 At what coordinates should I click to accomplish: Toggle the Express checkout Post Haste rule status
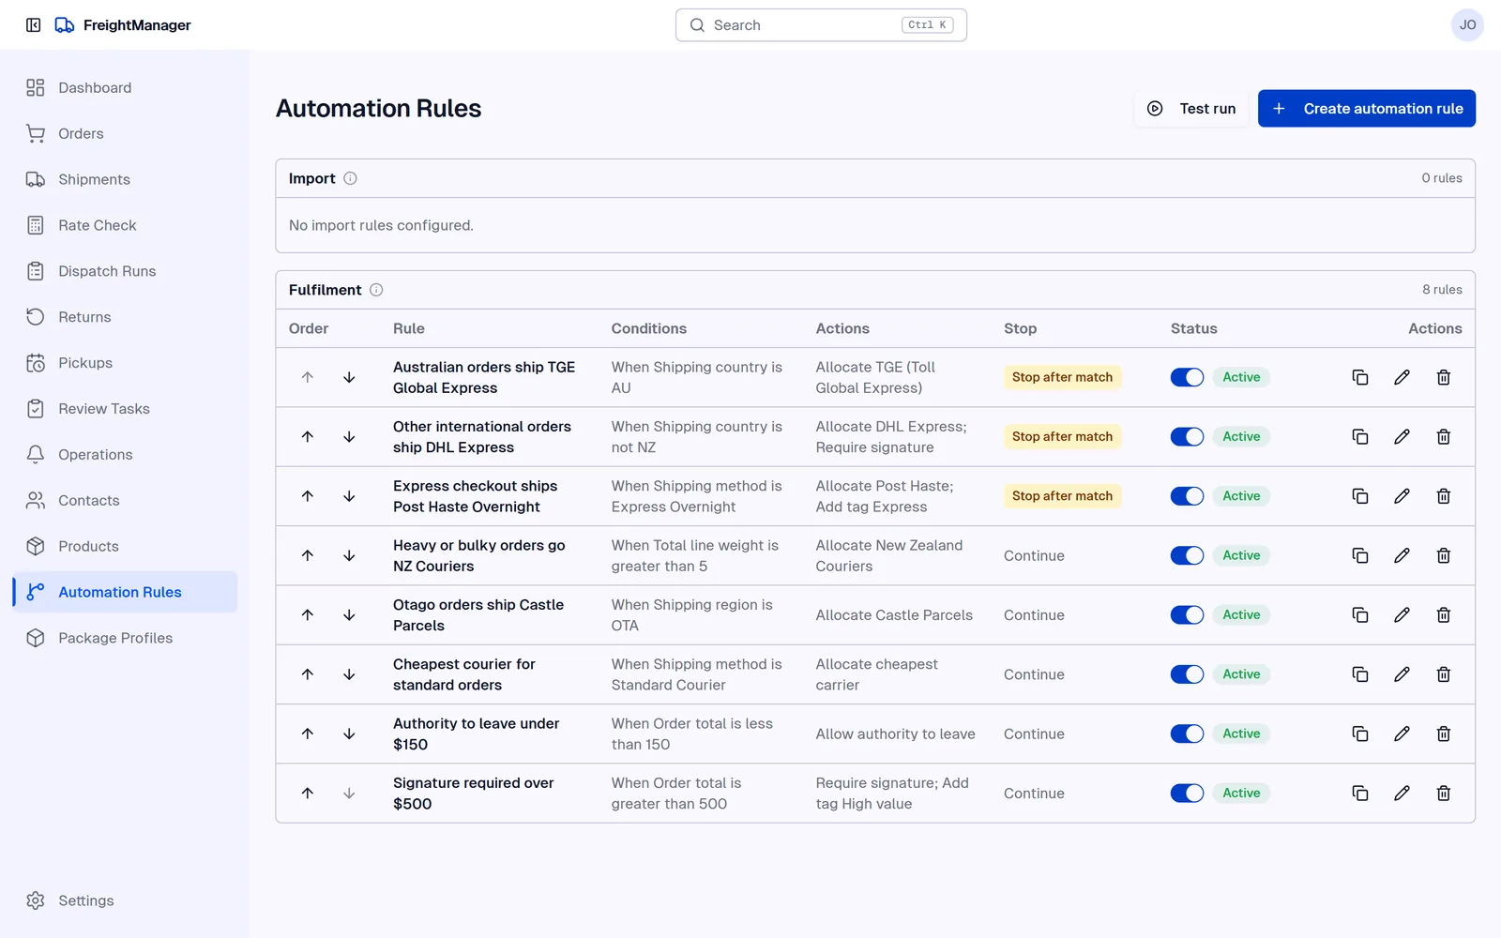pyautogui.click(x=1187, y=496)
